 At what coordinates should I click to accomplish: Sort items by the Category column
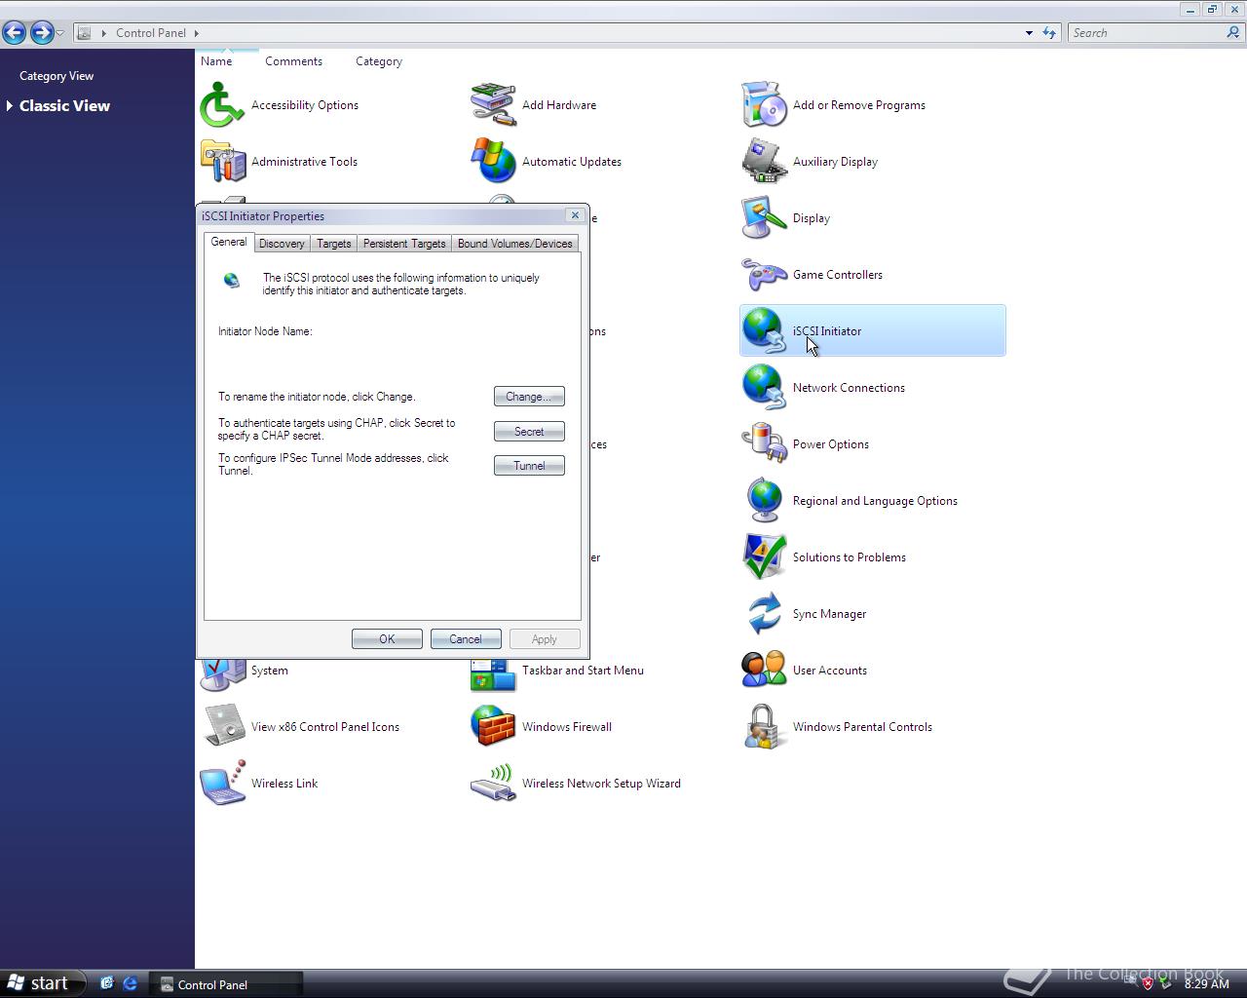point(379,61)
